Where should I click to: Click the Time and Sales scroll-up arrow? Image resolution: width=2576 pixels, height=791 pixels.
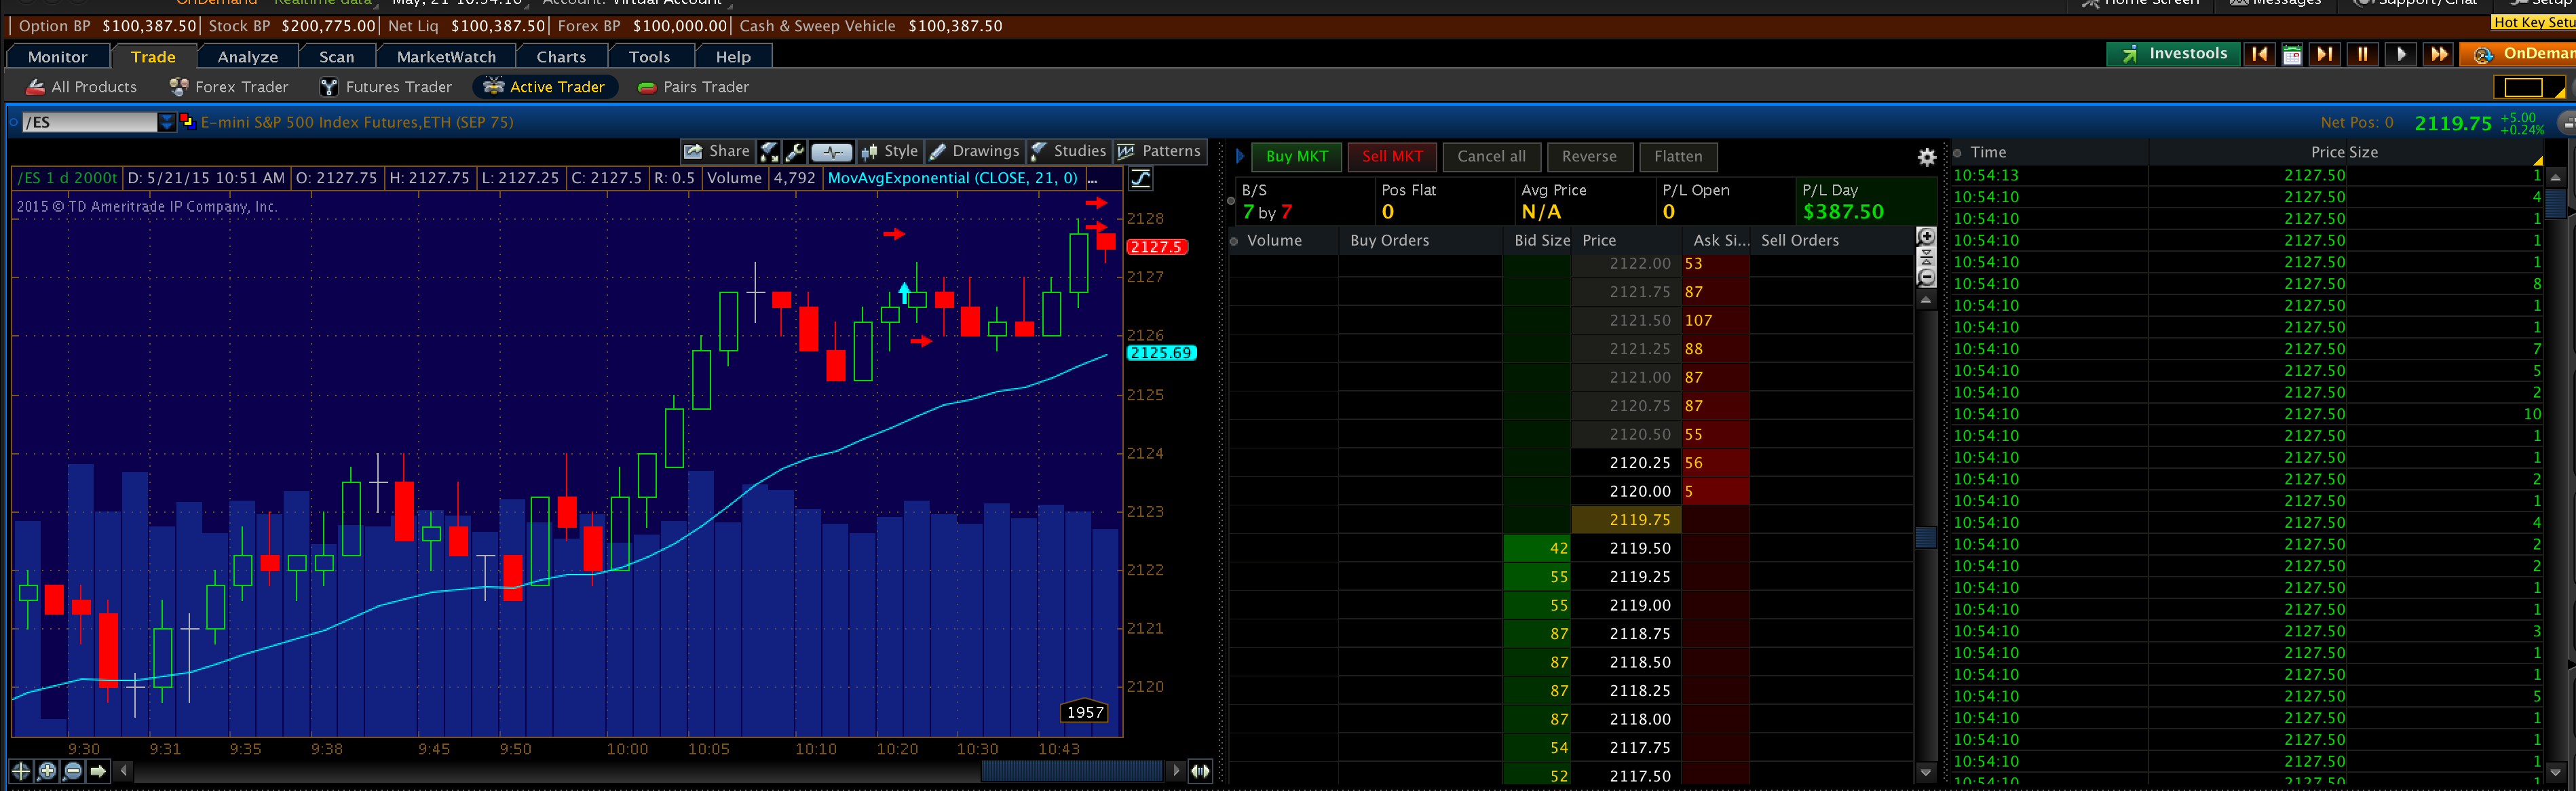point(2556,178)
